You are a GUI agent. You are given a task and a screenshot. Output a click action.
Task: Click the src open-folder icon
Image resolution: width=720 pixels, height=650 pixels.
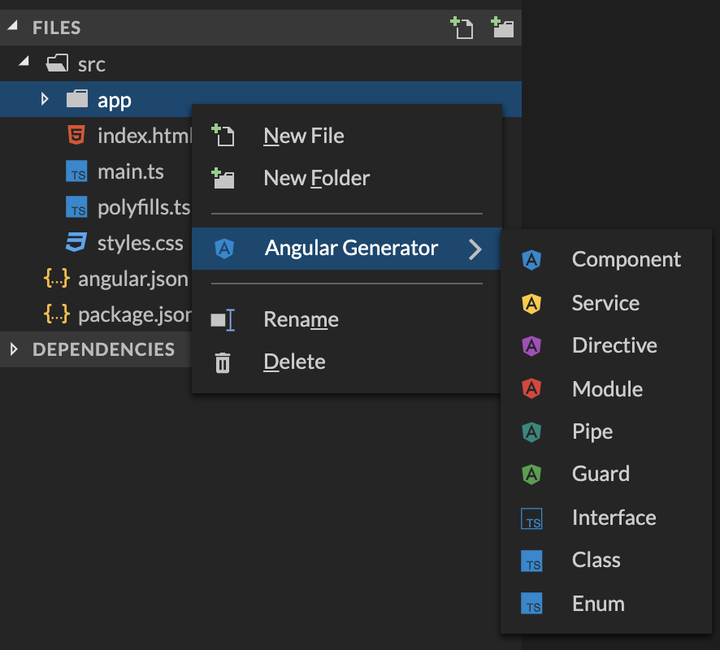[58, 63]
